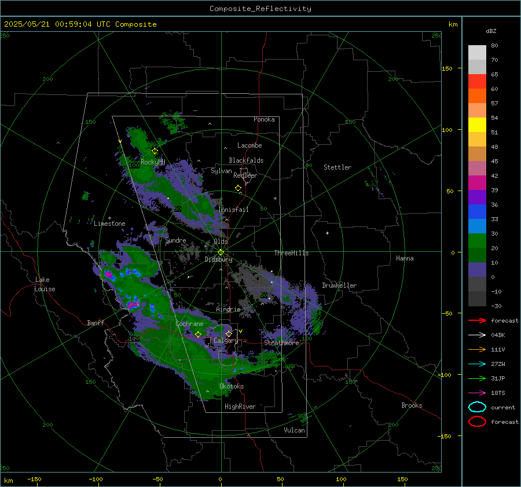Viewport: 521px width, 487px height.
Task: Click the Vulcan city label
Action: pos(295,430)
